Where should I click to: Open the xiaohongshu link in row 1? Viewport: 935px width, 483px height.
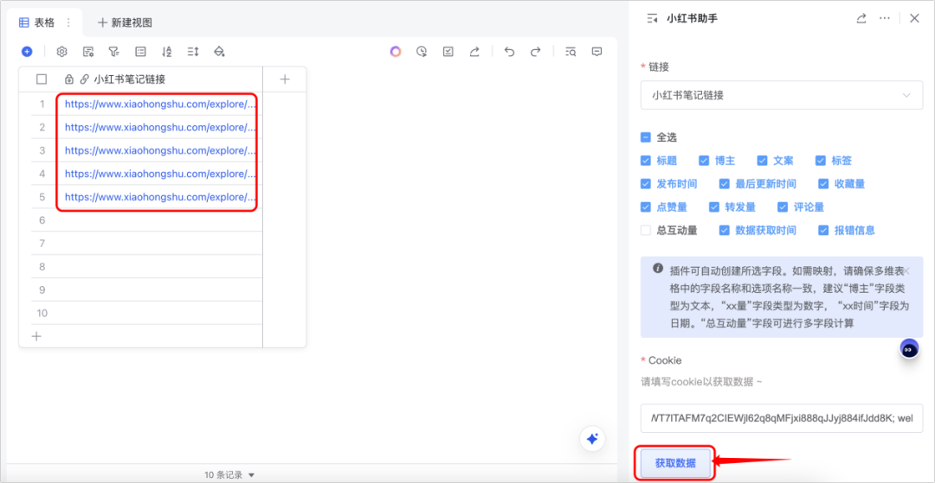click(x=161, y=104)
